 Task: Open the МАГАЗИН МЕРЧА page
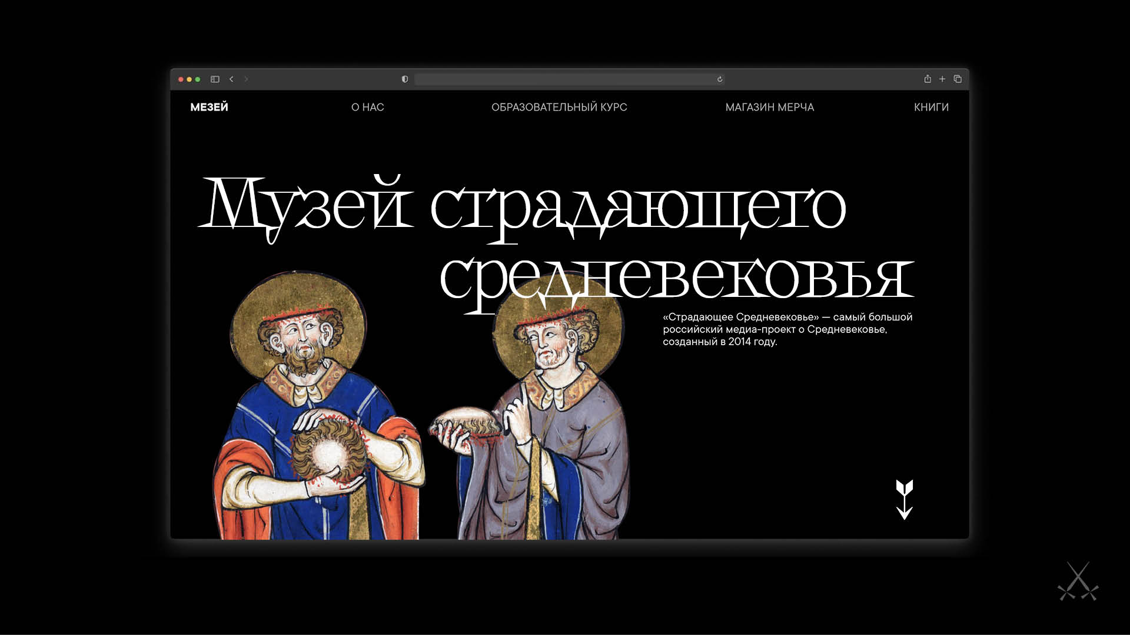pos(769,107)
